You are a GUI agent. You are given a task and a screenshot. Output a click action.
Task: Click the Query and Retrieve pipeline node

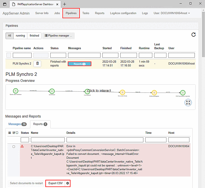(x=16, y=91)
